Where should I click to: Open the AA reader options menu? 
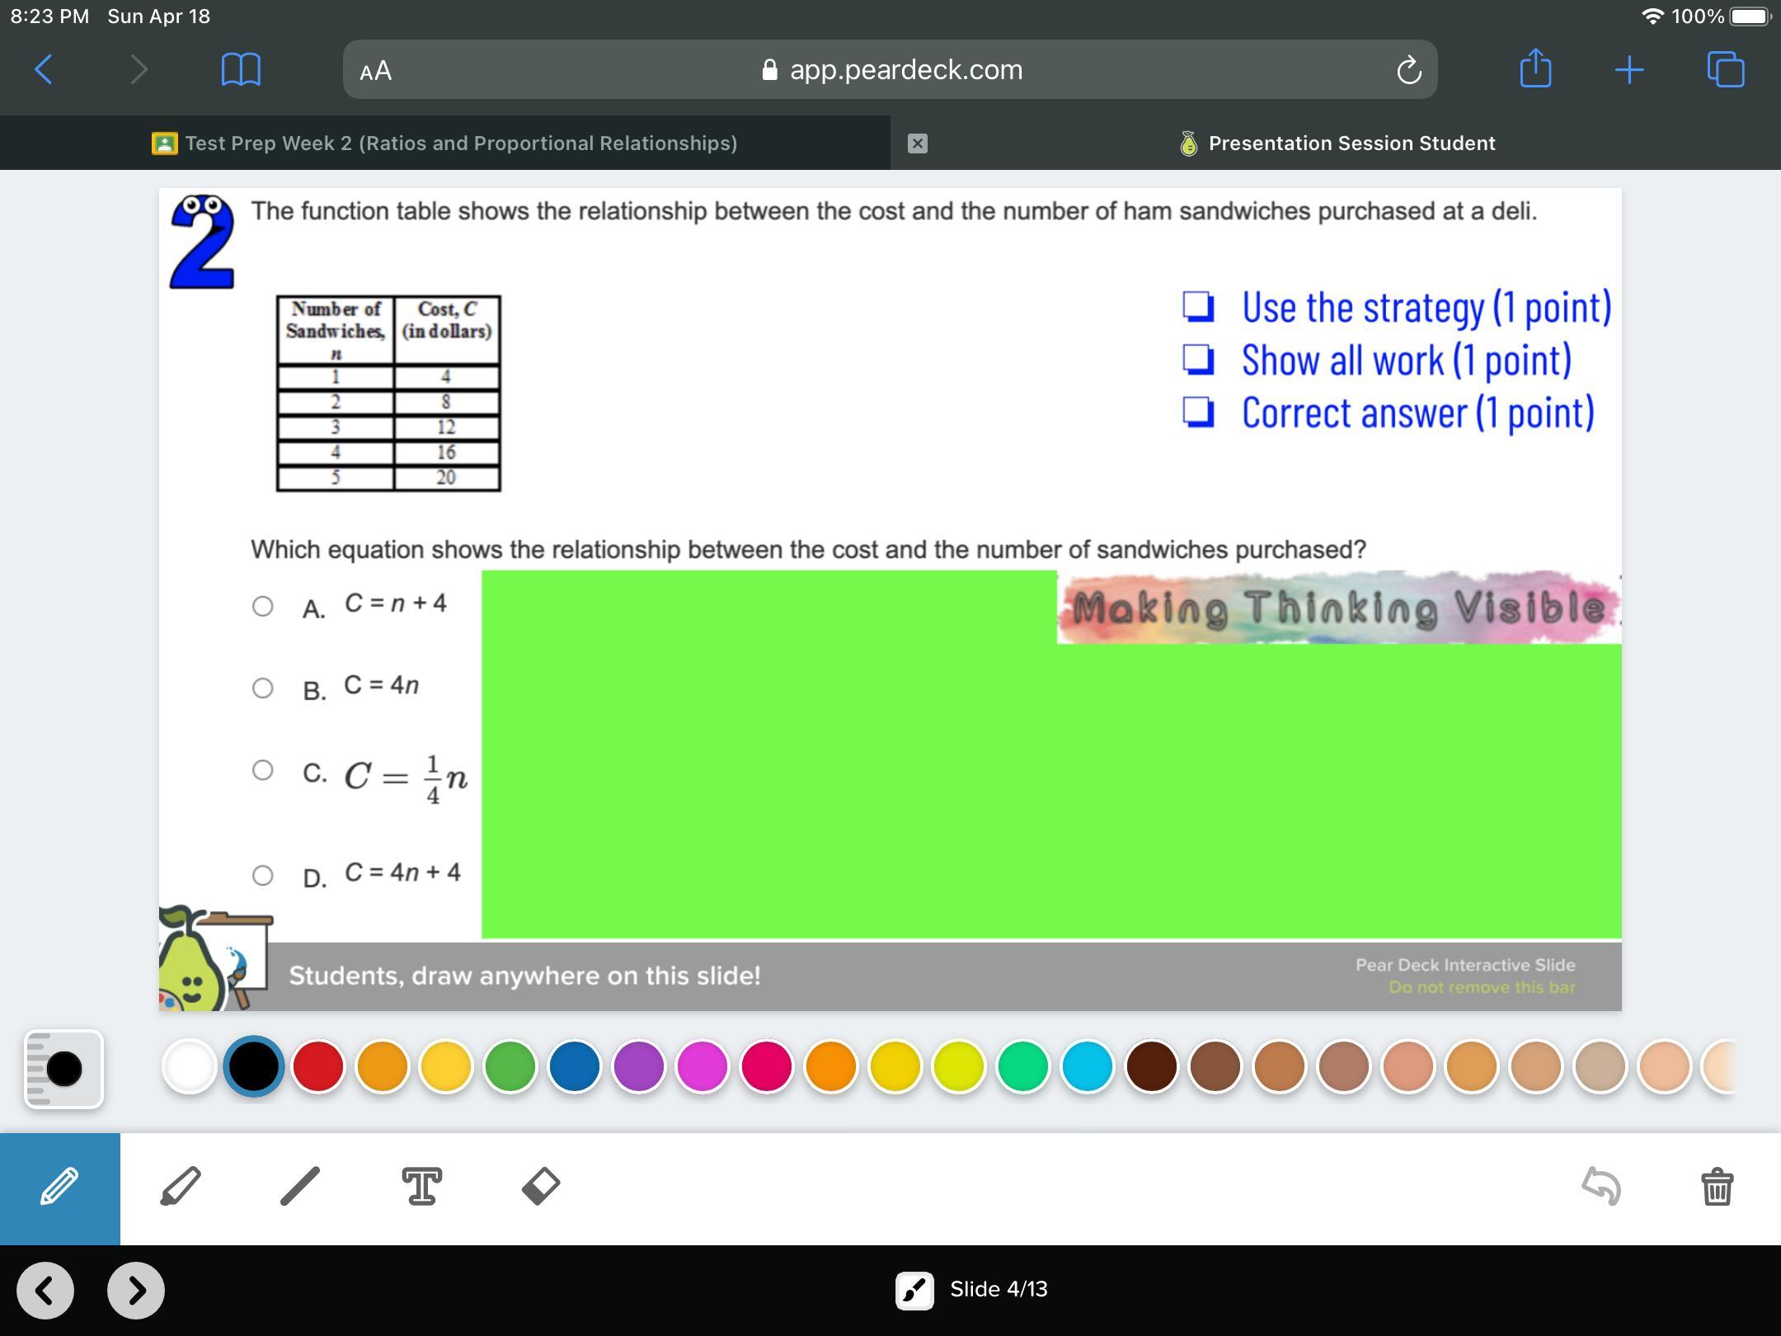point(376,71)
